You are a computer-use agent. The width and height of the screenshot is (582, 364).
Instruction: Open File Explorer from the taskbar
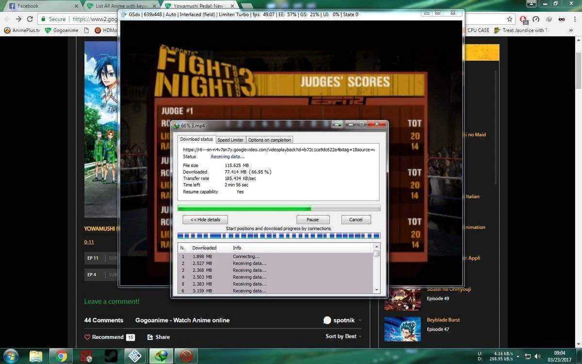coord(36,356)
